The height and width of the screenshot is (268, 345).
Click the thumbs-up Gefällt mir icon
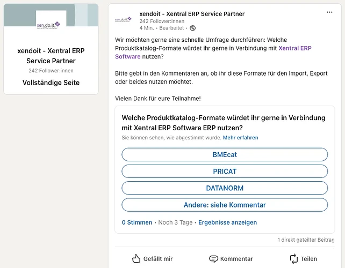click(x=136, y=258)
